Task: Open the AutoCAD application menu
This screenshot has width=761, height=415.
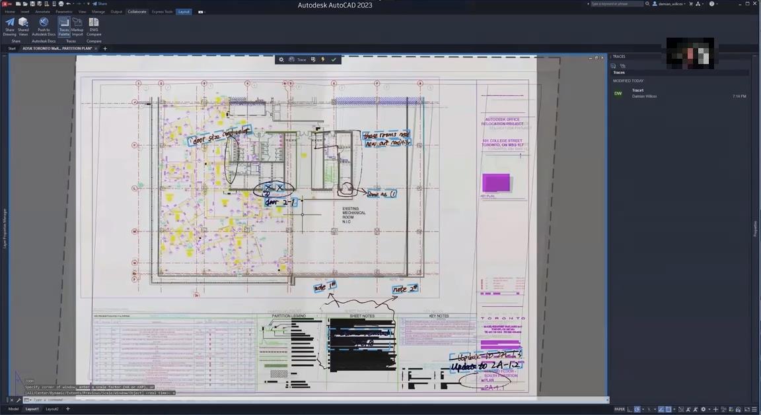Action: point(5,3)
